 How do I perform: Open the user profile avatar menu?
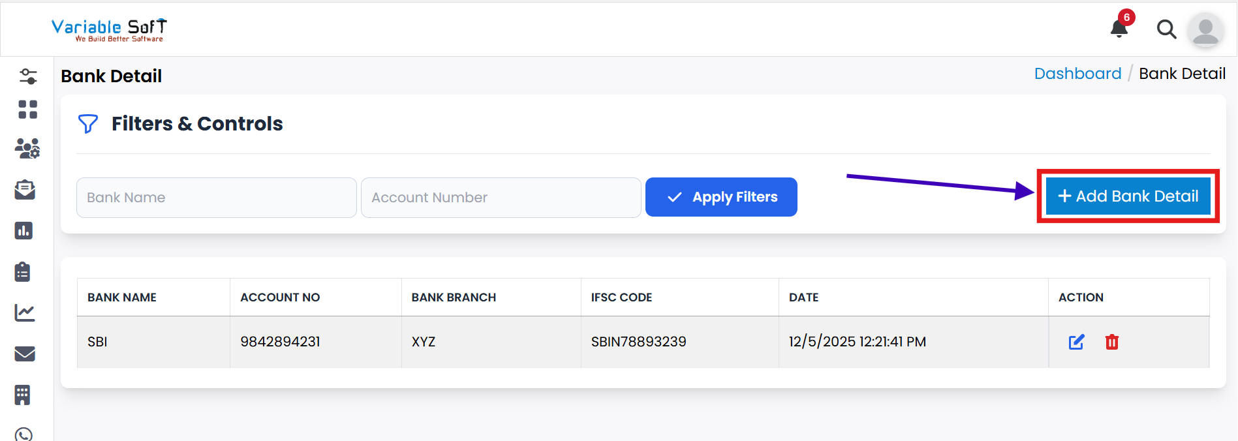tap(1205, 30)
